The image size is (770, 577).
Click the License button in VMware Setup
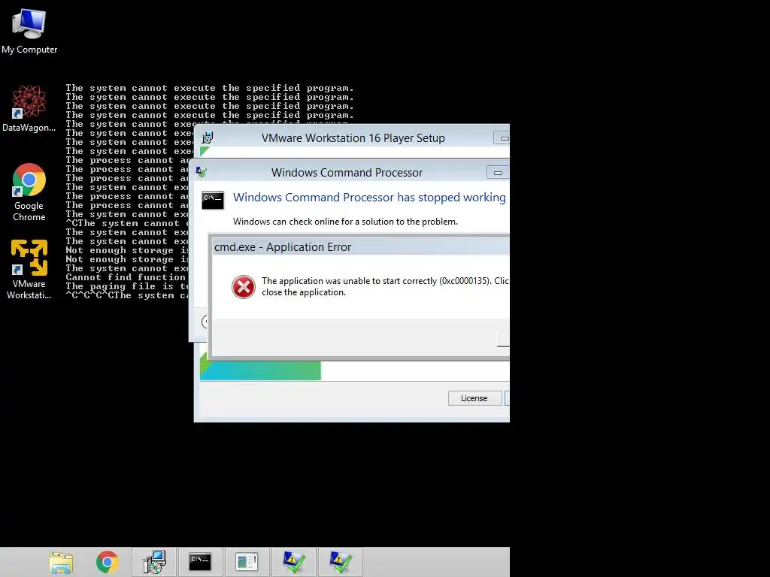point(474,398)
